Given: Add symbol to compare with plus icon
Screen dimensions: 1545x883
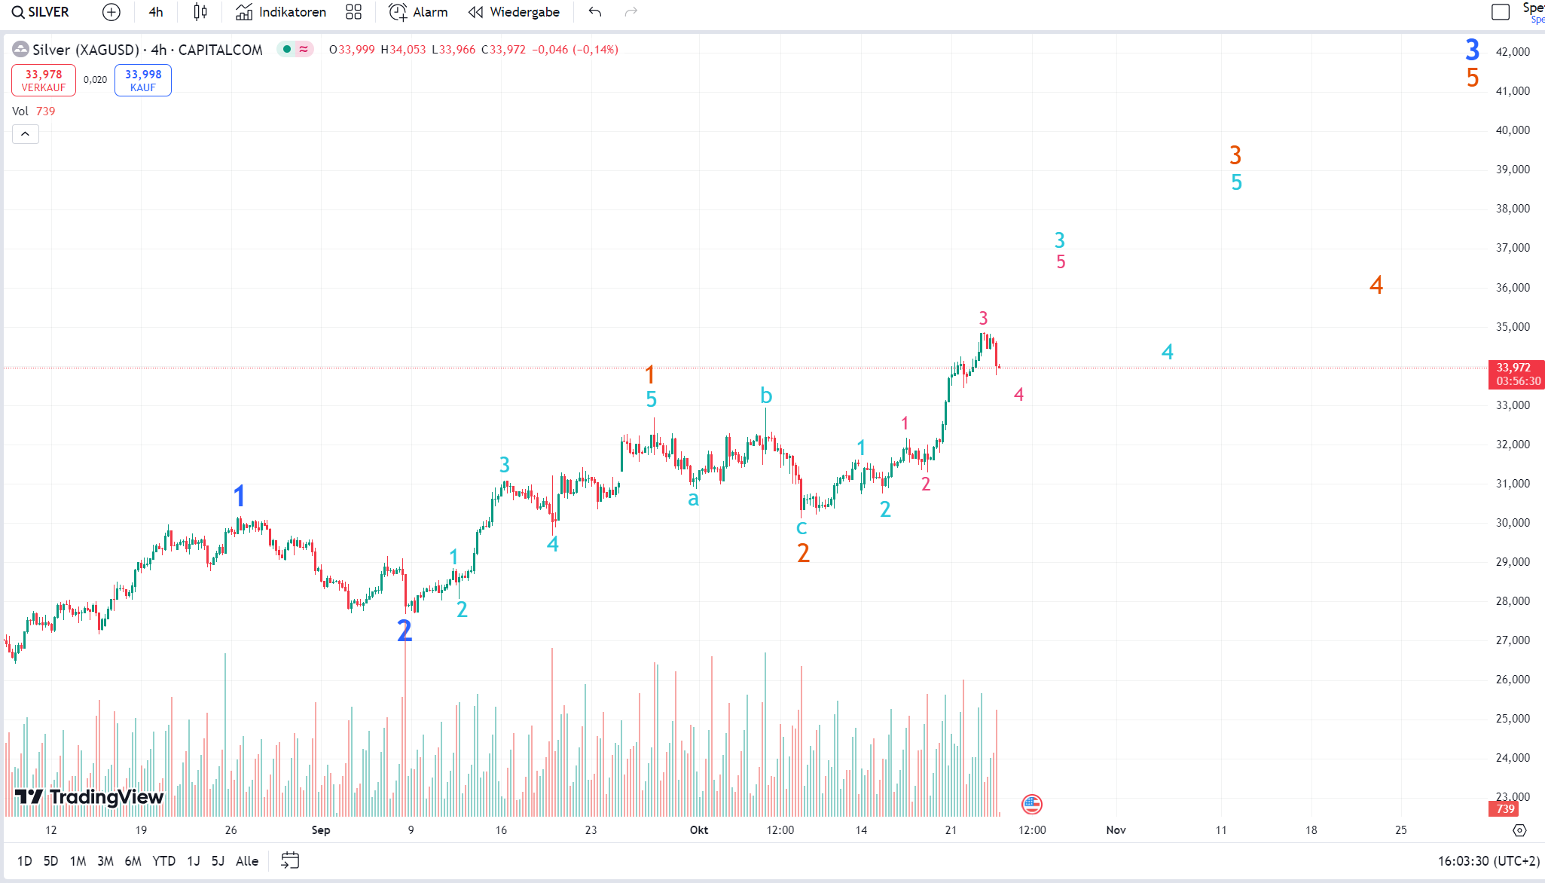Looking at the screenshot, I should [x=111, y=12].
